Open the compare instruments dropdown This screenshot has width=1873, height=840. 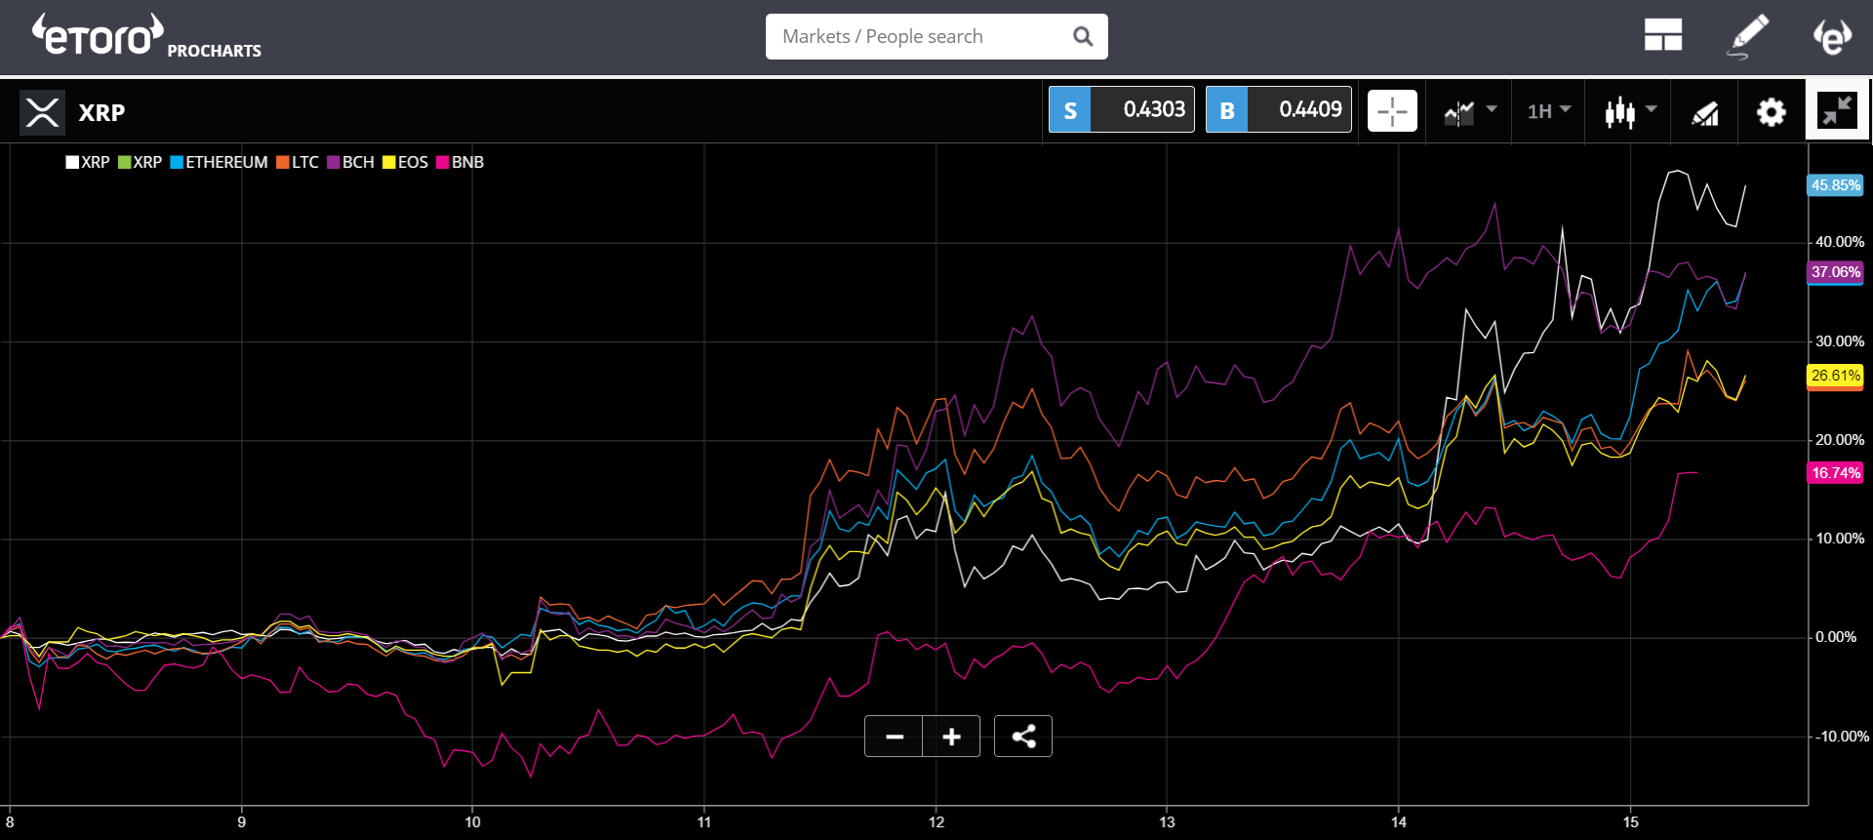(x=1469, y=112)
